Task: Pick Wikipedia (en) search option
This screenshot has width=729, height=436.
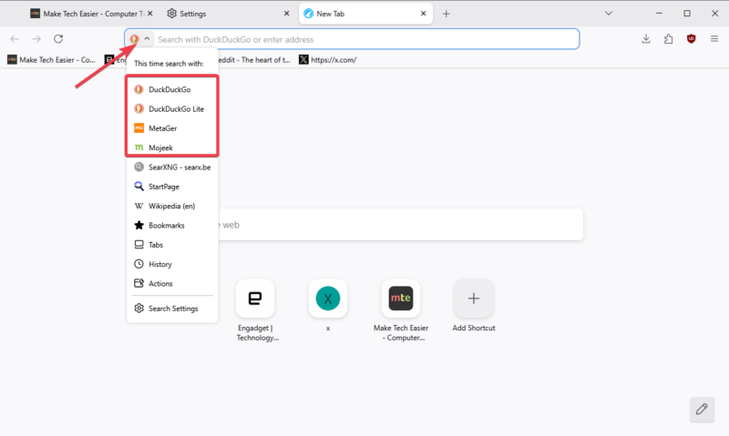Action: coord(171,206)
